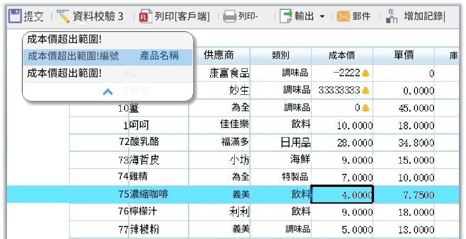Click warning icon in 蟹 row cost
This screenshot has height=239, width=466.
366,107
